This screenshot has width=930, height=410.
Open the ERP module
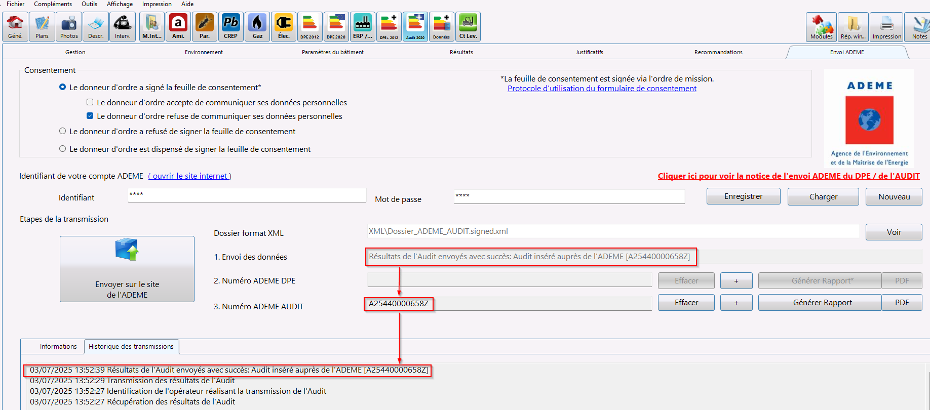pos(363,27)
